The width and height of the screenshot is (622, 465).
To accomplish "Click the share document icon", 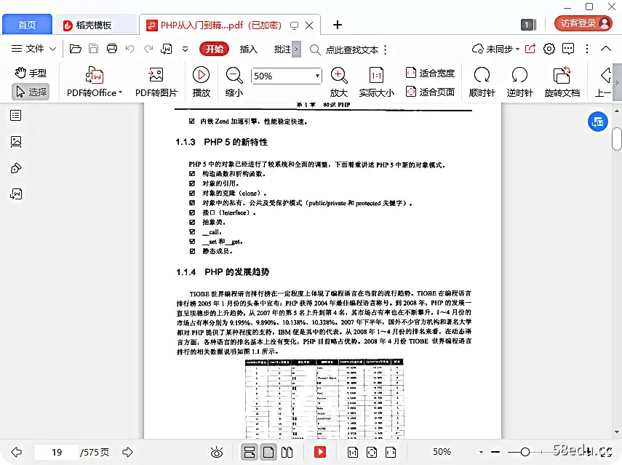I will click(530, 49).
